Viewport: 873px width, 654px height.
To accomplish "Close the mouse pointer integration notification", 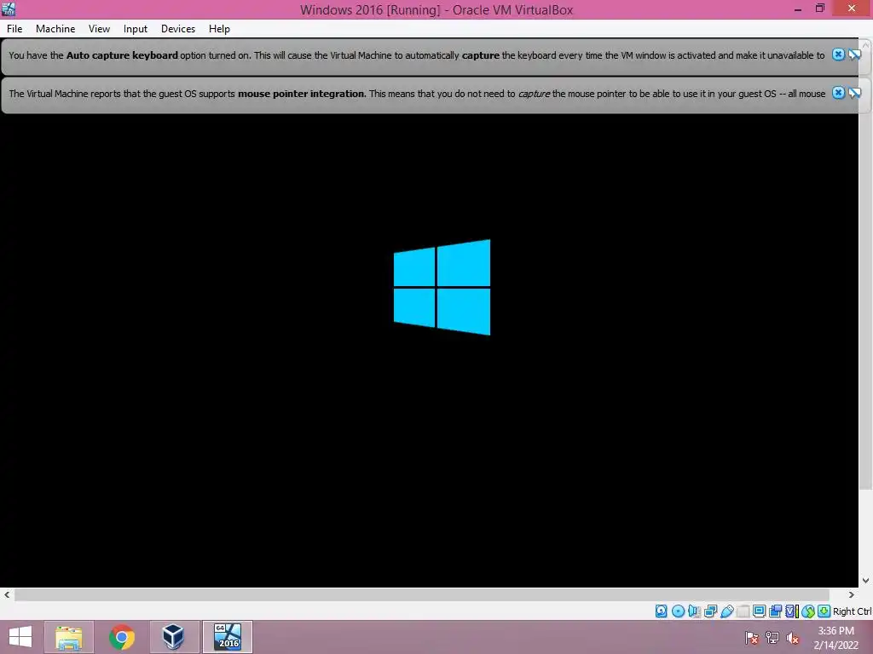I will pyautogui.click(x=838, y=93).
